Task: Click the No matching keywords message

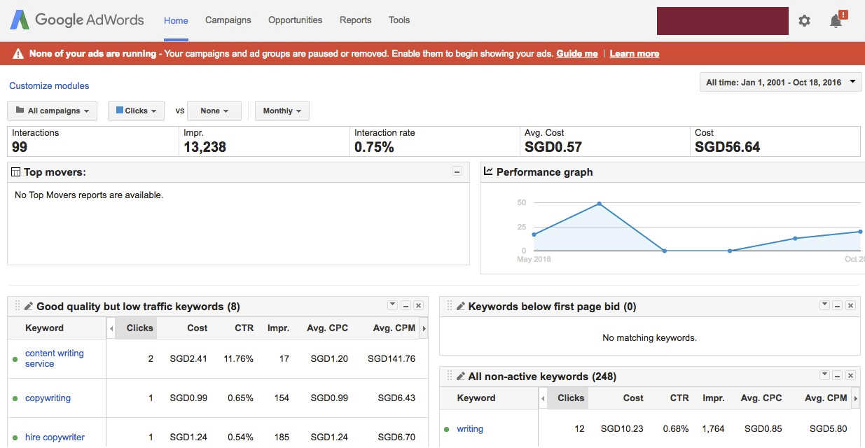Action: click(x=649, y=338)
